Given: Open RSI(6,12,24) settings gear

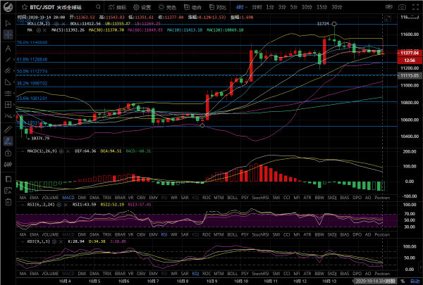Looking at the screenshot, I should pyautogui.click(x=59, y=205).
